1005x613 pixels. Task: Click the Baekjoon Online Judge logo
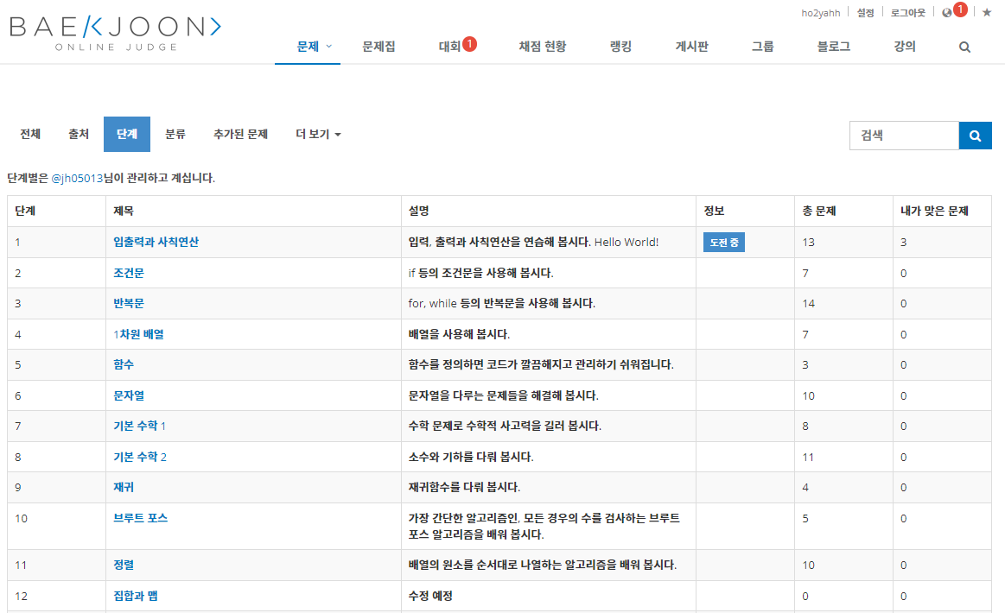tap(113, 30)
